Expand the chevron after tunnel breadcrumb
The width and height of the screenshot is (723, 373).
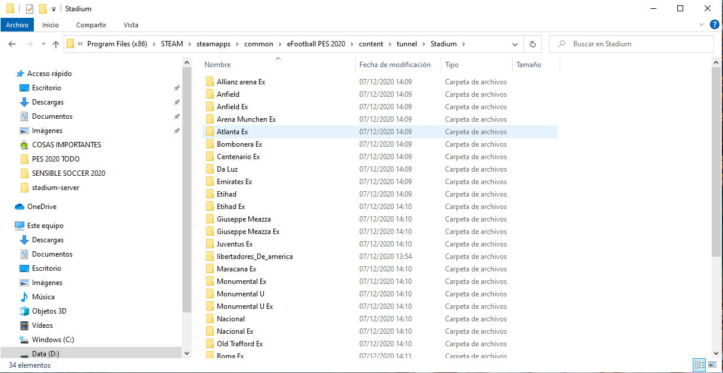(424, 44)
